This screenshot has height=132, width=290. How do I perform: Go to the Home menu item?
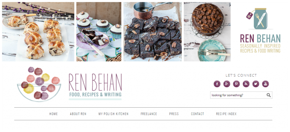tap(54, 114)
